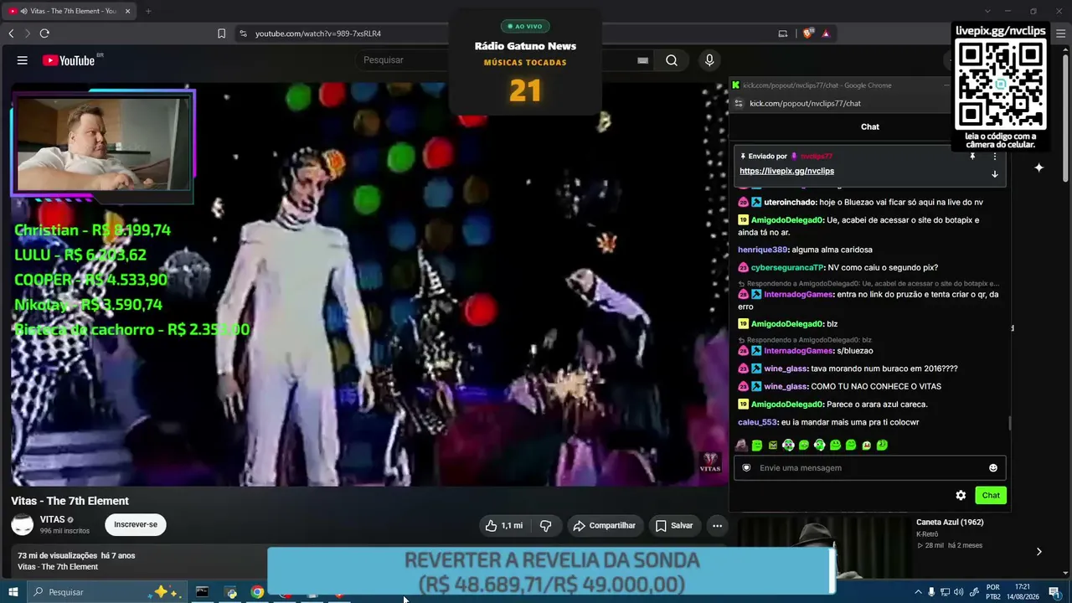Image resolution: width=1072 pixels, height=603 pixels.
Task: Open YouTube's on-screen keyboard icon
Action: (x=643, y=60)
